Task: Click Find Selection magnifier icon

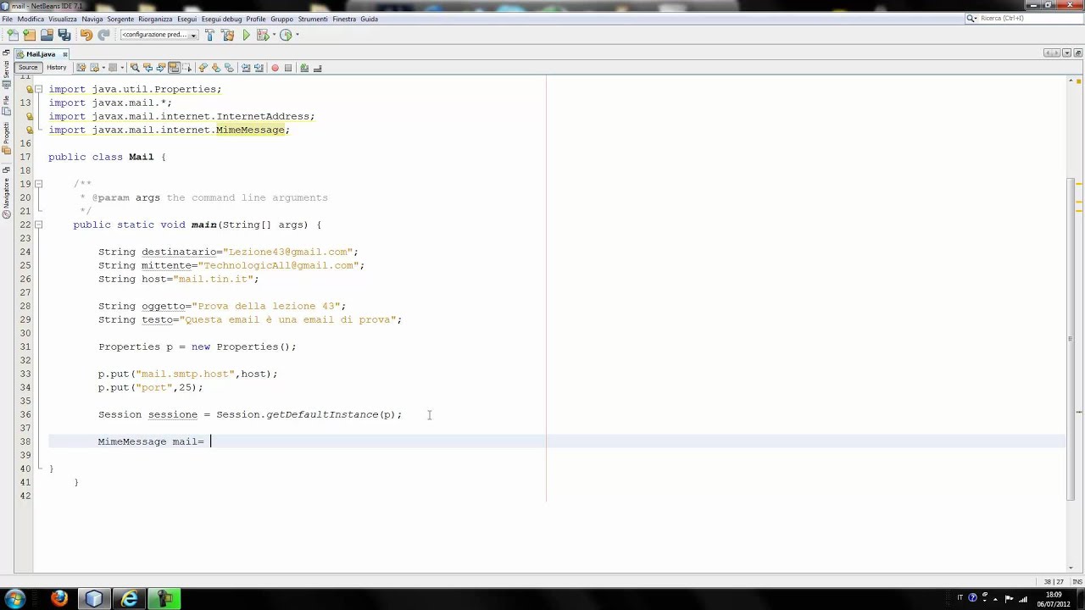Action: [135, 68]
